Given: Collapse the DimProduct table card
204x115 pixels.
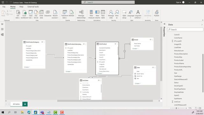Looking at the screenshot, I should tap(100, 73).
